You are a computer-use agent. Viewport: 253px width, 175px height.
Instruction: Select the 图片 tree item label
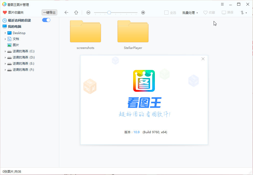[16, 45]
